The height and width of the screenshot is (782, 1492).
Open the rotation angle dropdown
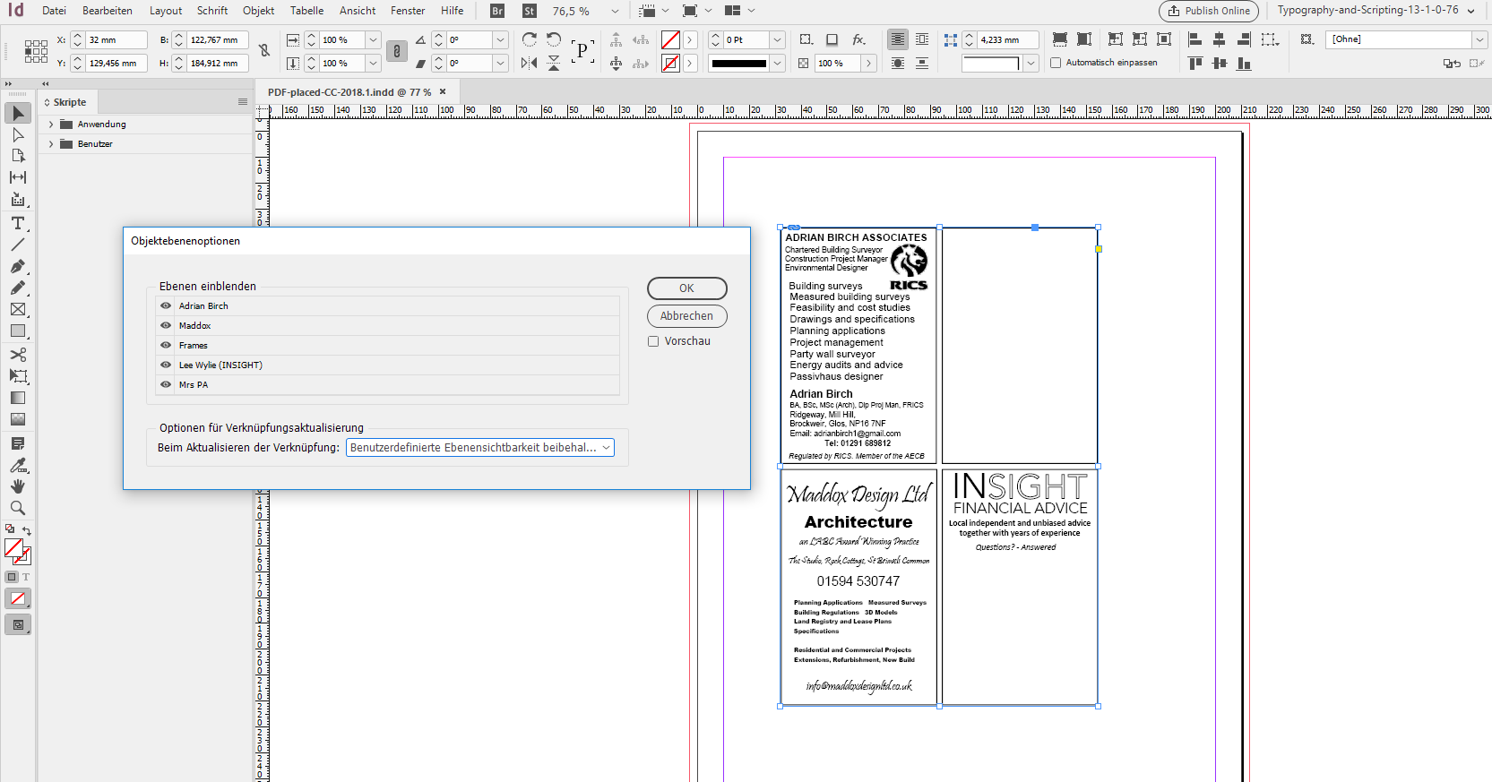pyautogui.click(x=501, y=39)
